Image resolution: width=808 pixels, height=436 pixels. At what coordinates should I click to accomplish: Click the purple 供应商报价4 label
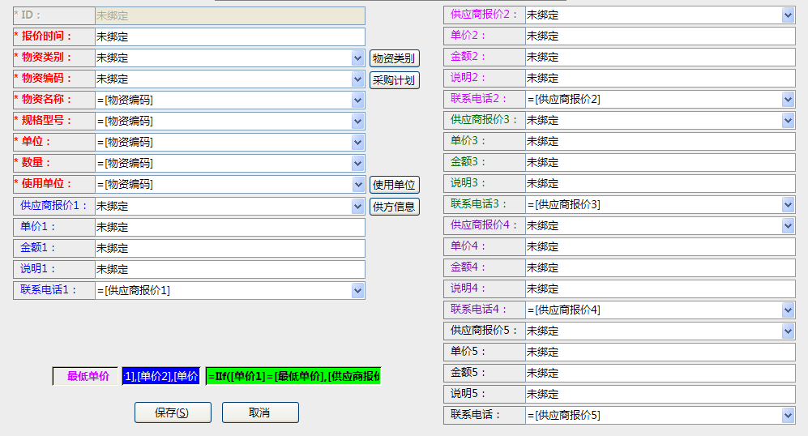tap(484, 226)
